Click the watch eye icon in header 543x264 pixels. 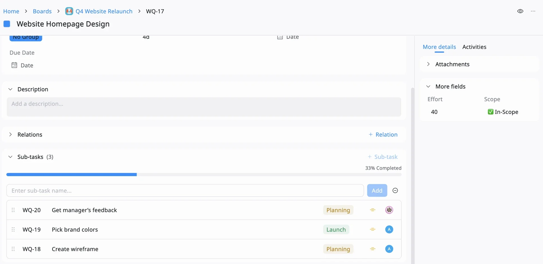tap(520, 11)
